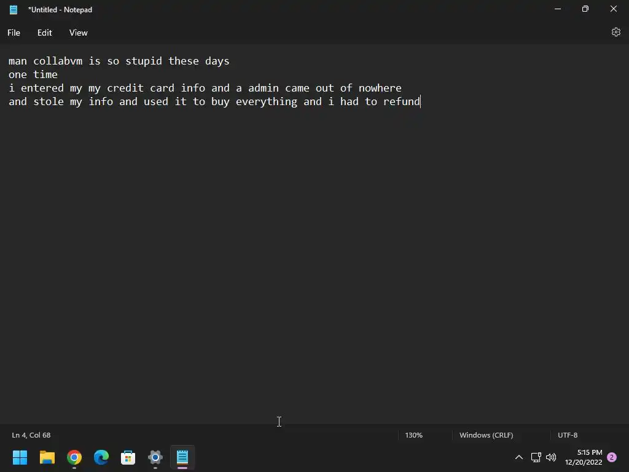This screenshot has width=629, height=472.
Task: Restore down the Notepad window
Action: tap(585, 9)
